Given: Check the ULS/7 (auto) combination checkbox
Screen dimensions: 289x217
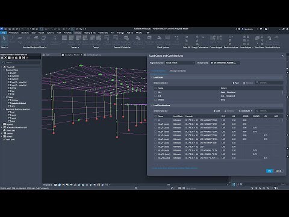Looking at the screenshot, I should (x=155, y=143).
